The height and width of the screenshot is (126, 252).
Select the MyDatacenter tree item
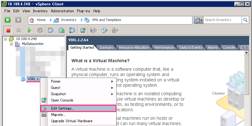[x=33, y=44]
